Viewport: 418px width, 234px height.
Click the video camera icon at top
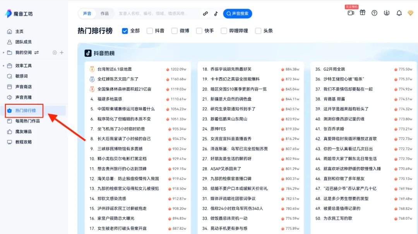351,13
